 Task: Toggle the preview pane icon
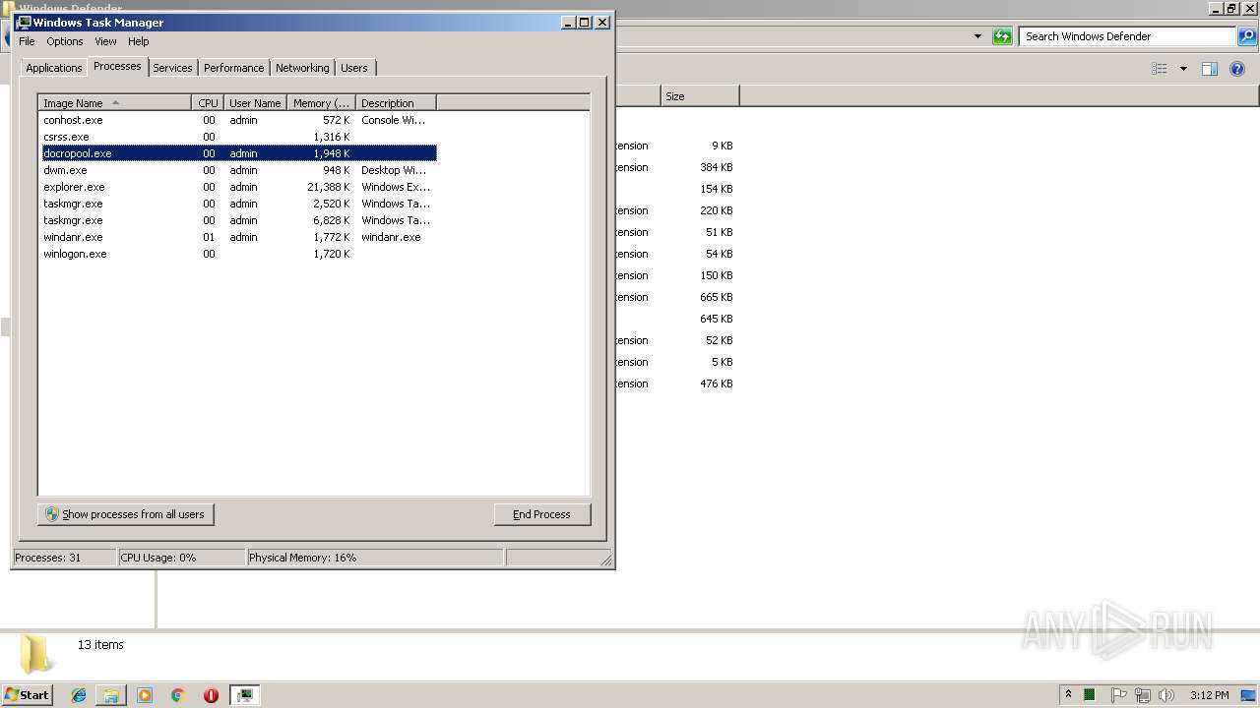(1210, 69)
